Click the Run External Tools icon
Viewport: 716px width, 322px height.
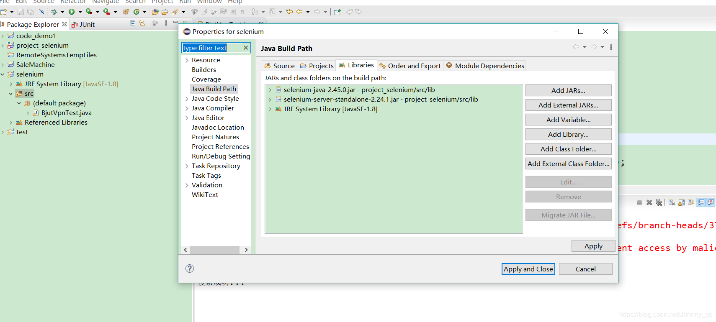(x=107, y=12)
